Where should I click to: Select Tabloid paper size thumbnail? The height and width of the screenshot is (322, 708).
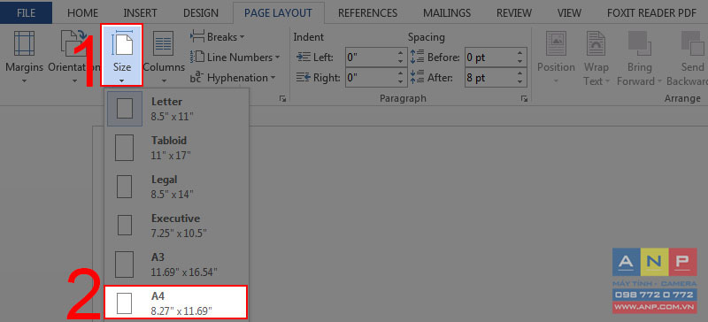124,147
